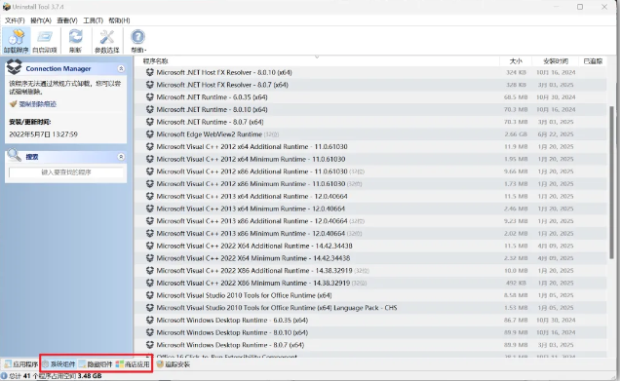This screenshot has height=381, width=620.
Task: Click icon of Windows Desktop Runtime - 6.0.35
Action: [150, 321]
